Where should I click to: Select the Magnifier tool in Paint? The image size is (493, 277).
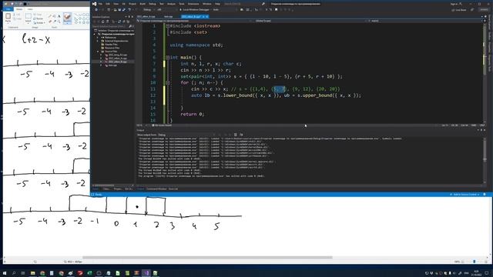tap(59, 21)
